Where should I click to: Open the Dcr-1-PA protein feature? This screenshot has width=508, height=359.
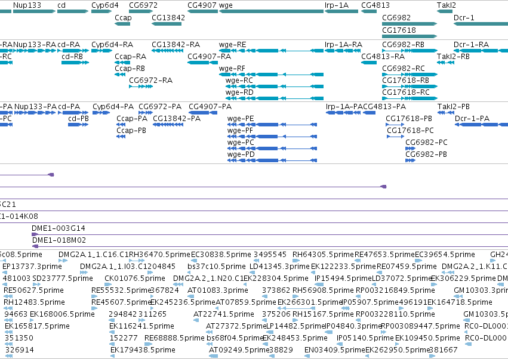click(481, 125)
